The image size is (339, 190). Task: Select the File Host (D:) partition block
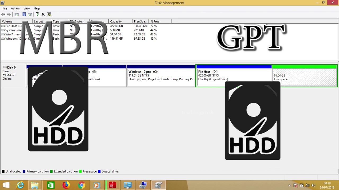pos(234,76)
